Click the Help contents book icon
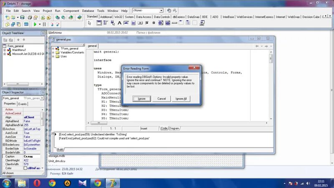The height and width of the screenshot is (188, 334). pyautogui.click(x=79, y=18)
